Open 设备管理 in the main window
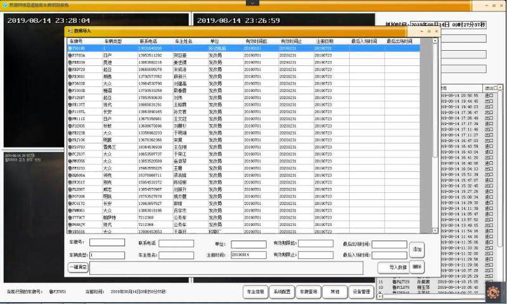This screenshot has height=304, width=507. coord(361,292)
